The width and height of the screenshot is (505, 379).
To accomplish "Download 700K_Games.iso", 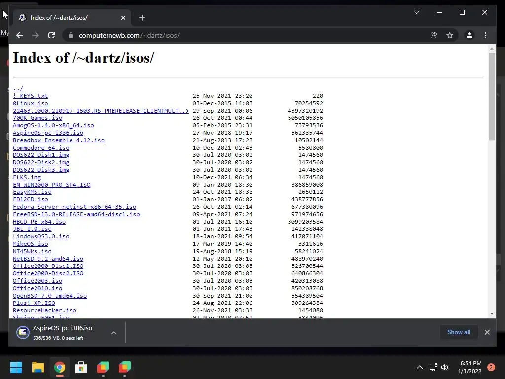I will (x=37, y=118).
